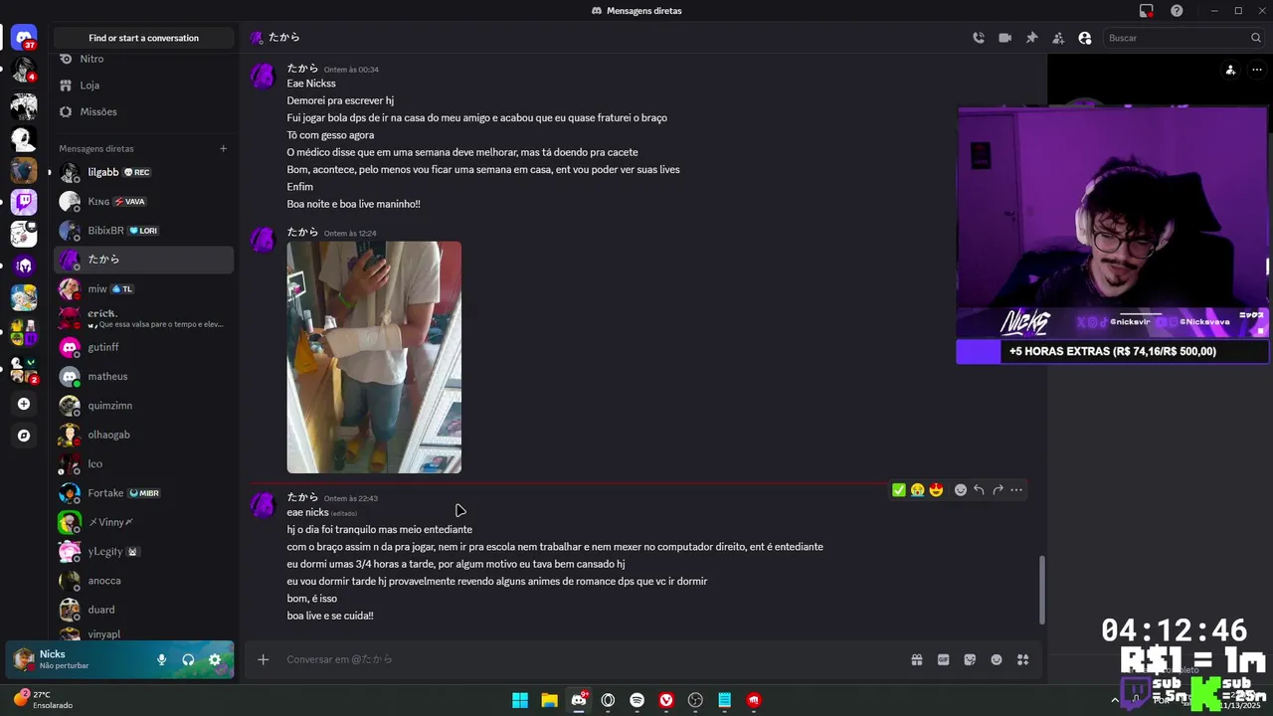The width and height of the screenshot is (1273, 716).
Task: Click the Buscar search field
Action: [1183, 38]
